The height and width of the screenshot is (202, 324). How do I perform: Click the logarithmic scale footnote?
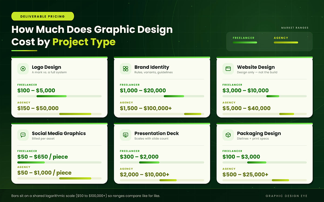[x=86, y=196]
